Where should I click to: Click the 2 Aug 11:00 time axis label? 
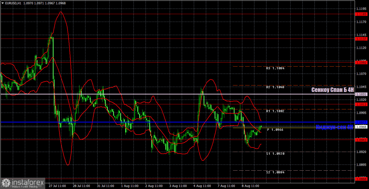pos(154,186)
